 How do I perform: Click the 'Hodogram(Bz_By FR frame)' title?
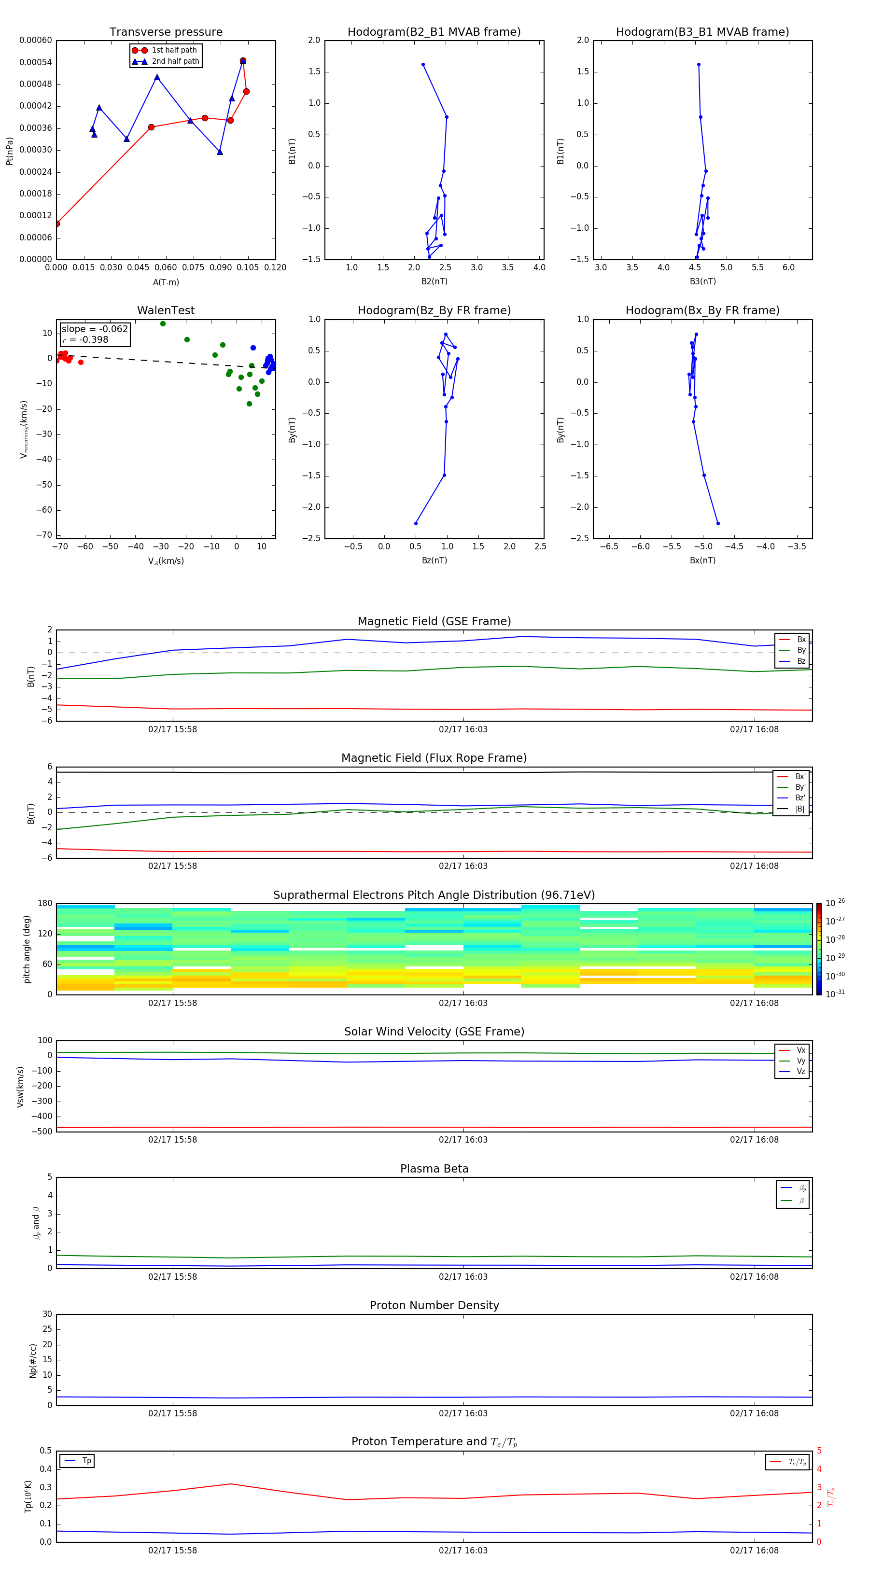click(434, 310)
